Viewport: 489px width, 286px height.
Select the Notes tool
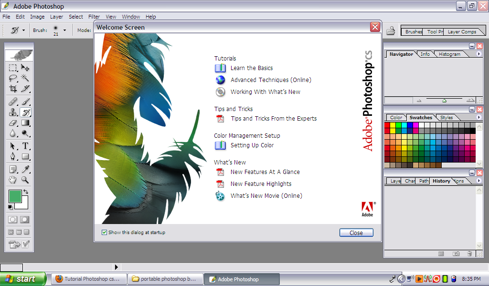[13, 169]
